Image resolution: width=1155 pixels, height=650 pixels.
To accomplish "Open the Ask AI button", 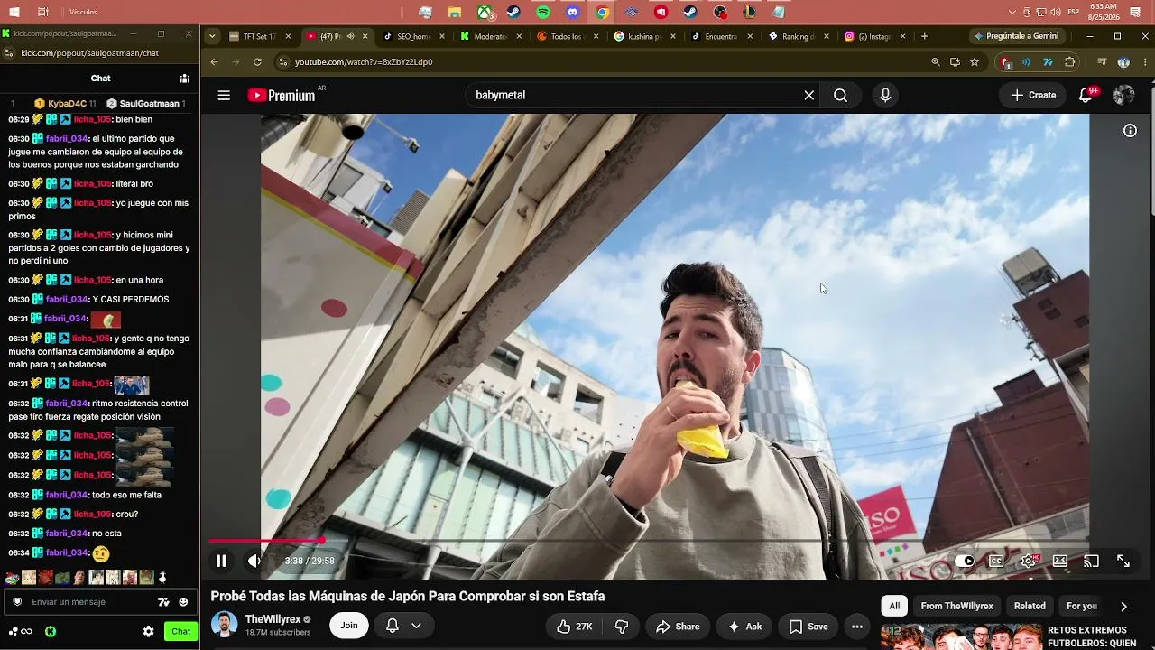I will 744,627.
